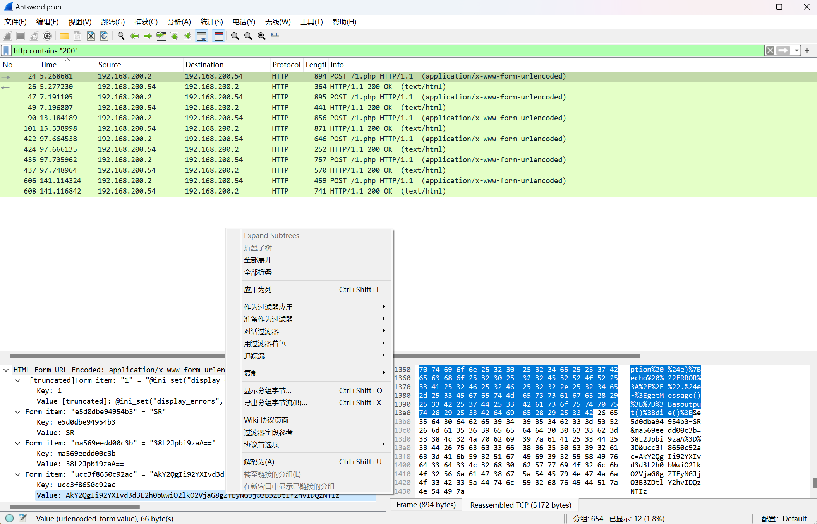Click the reload capture file icon
This screenshot has width=817, height=524.
pyautogui.click(x=104, y=36)
